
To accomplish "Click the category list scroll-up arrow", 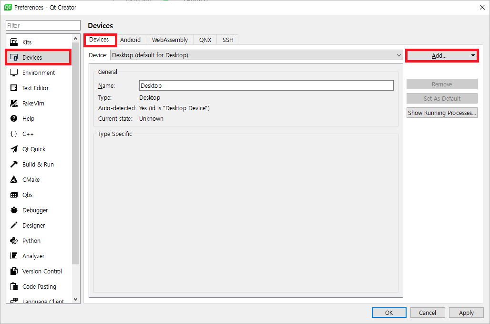I will point(76,39).
